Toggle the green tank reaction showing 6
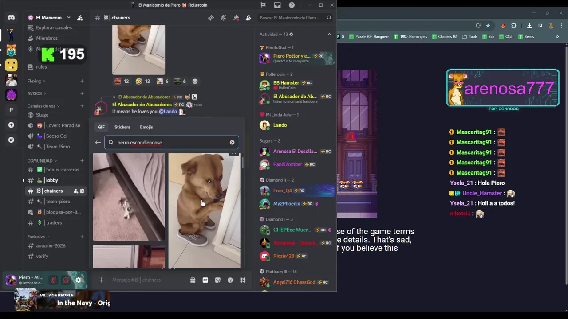The width and height of the screenshot is (568, 319). [180, 81]
